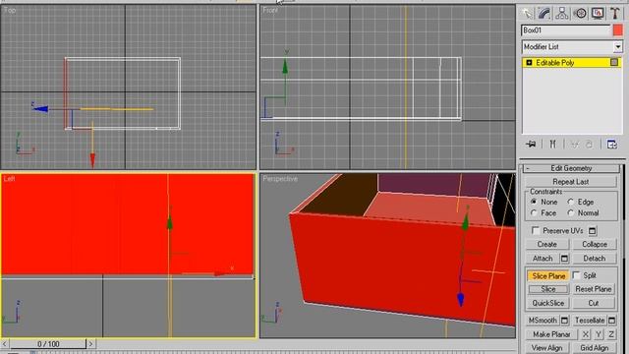Click the Tessellate button
Viewport: 629px width, 354px height.
(x=590, y=321)
